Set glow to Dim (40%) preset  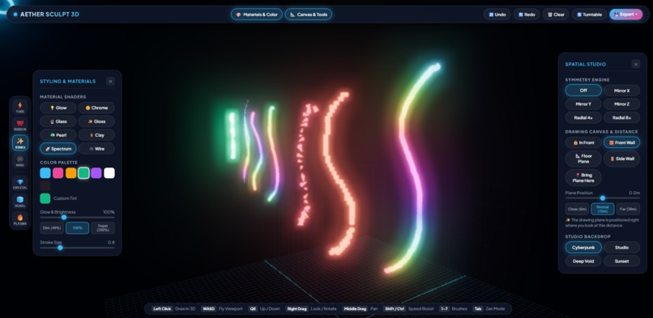point(52,228)
